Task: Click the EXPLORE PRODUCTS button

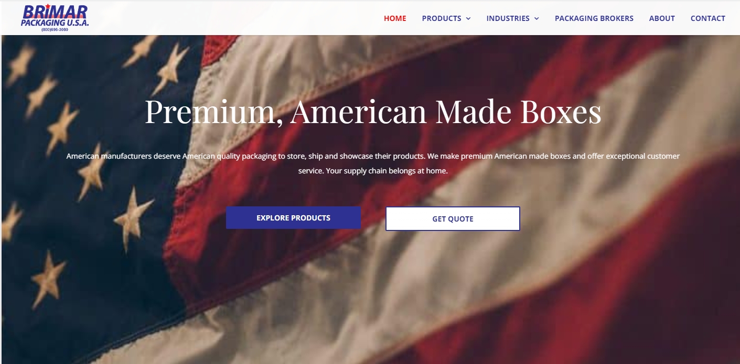Action: pos(293,218)
